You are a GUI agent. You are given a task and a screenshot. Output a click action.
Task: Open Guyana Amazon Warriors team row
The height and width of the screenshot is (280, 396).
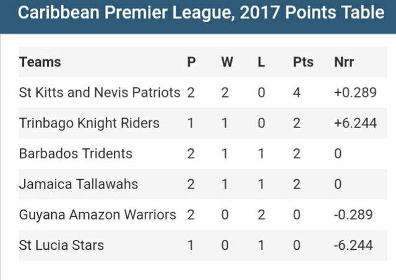tap(203, 214)
